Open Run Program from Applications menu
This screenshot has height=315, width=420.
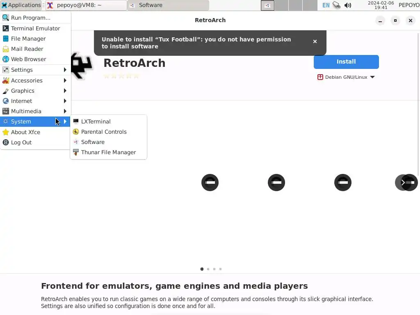[x=35, y=18]
